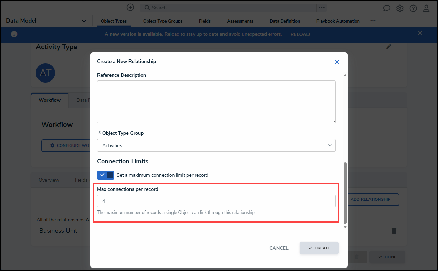Click Cancel in the dialog

pos(279,248)
